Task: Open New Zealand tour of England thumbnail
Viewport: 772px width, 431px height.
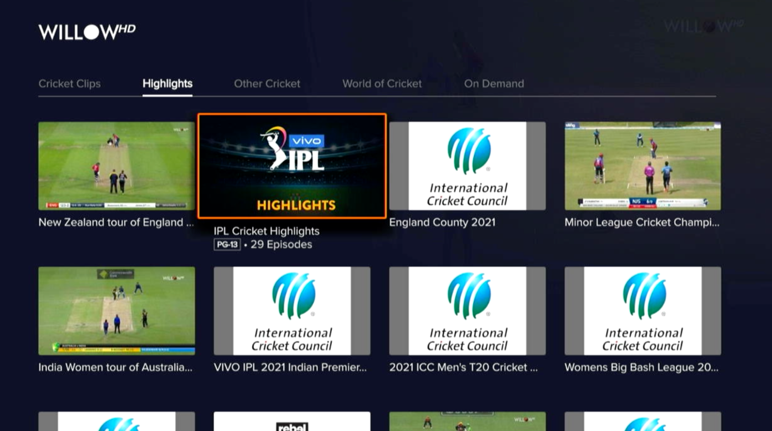Action: point(117,166)
